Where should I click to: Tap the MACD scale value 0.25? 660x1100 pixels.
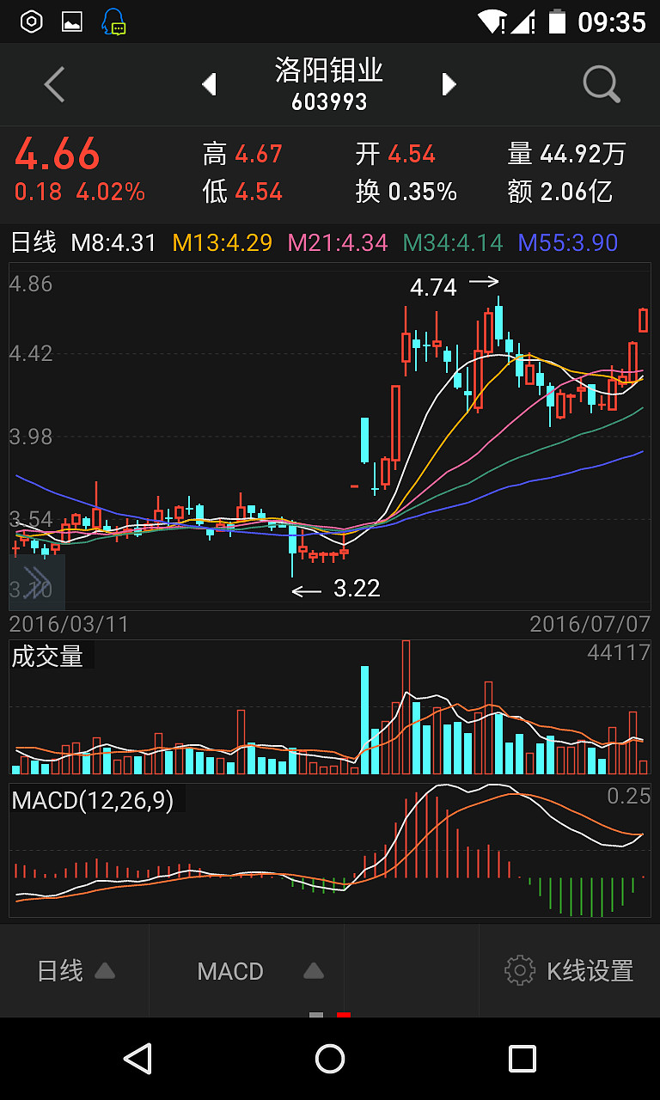tap(629, 797)
